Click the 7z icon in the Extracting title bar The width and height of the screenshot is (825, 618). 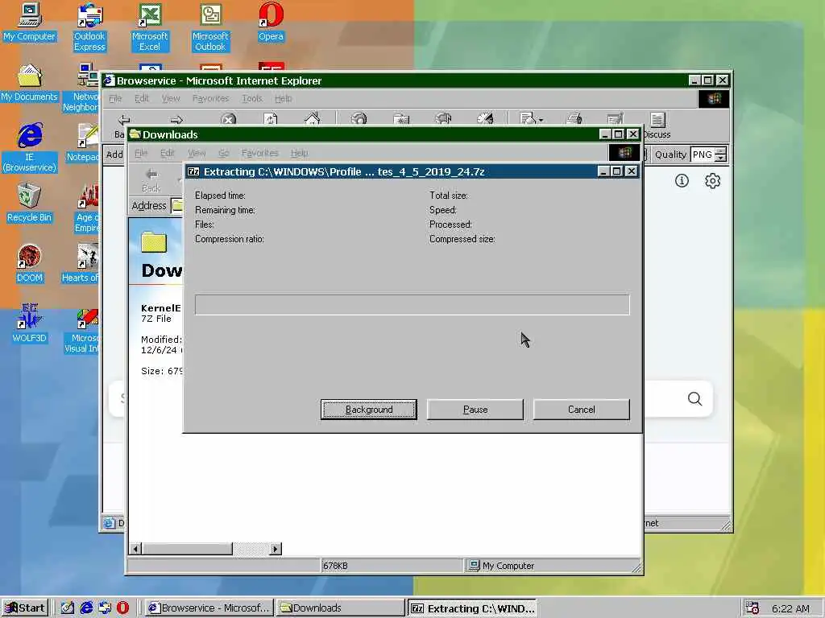(x=193, y=172)
